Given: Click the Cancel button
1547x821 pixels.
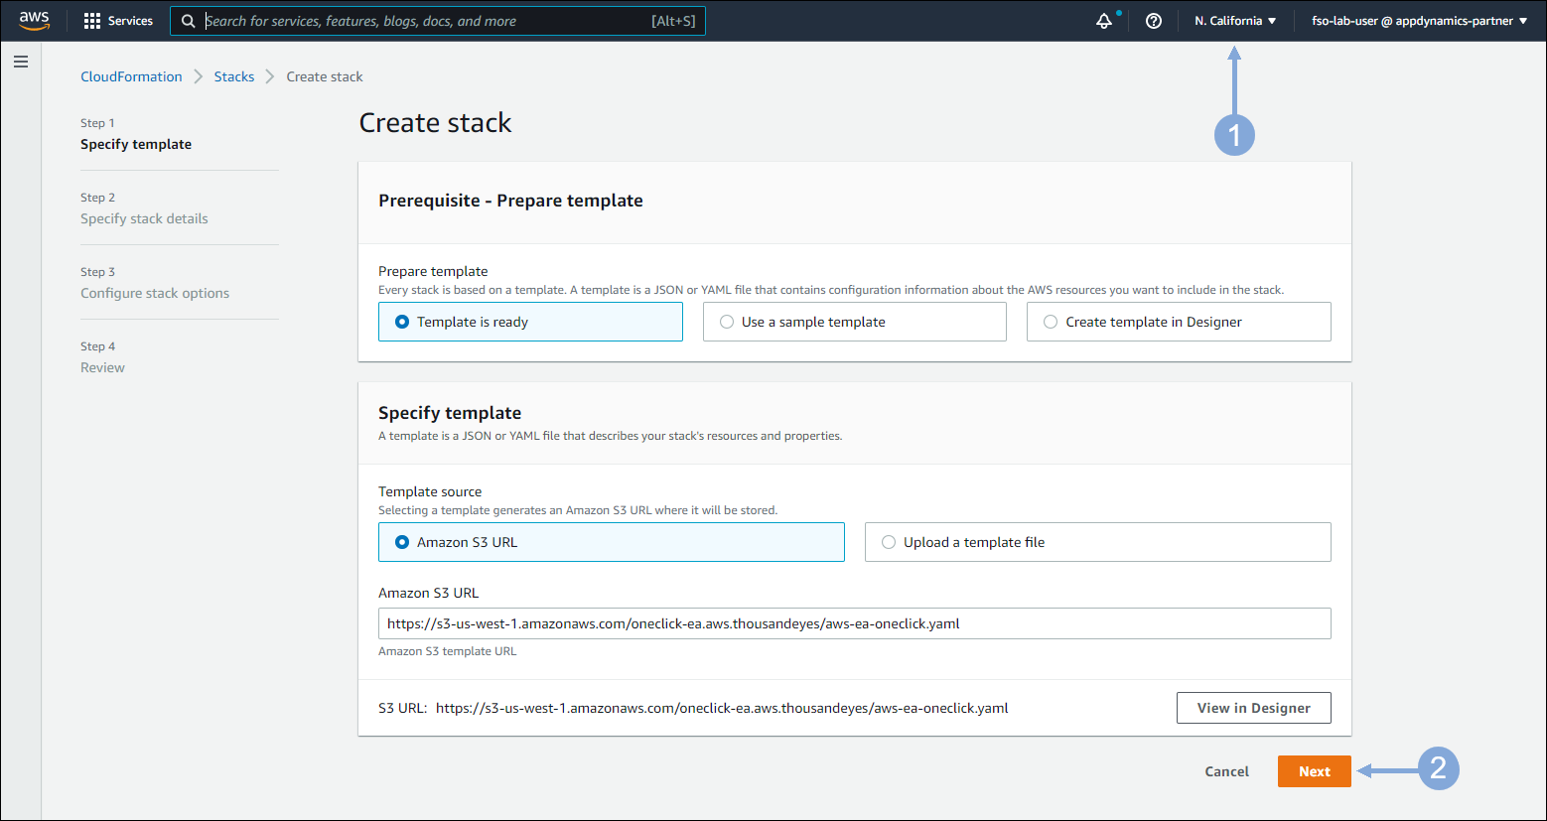Looking at the screenshot, I should click(1226, 771).
